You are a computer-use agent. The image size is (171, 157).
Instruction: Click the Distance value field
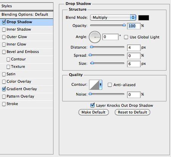tap(134, 48)
